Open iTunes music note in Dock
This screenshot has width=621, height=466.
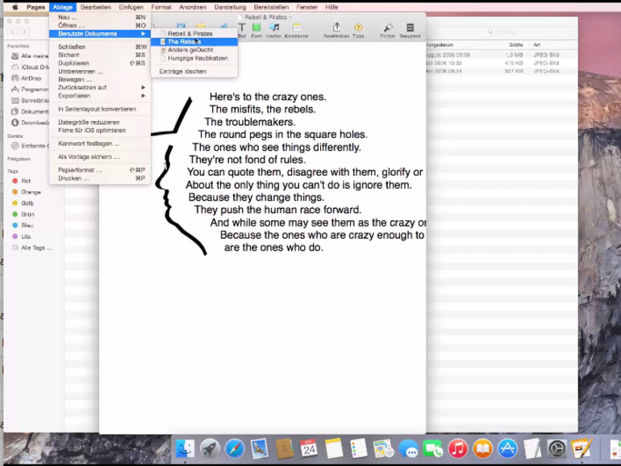tap(458, 448)
